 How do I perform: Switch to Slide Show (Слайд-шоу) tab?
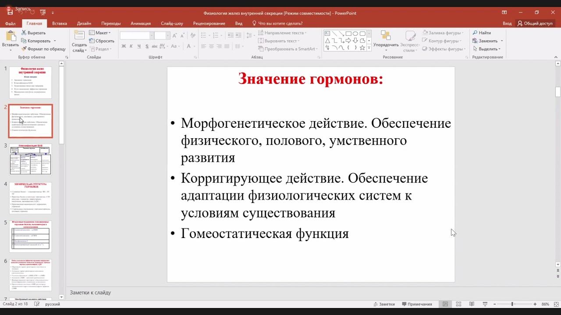point(172,24)
